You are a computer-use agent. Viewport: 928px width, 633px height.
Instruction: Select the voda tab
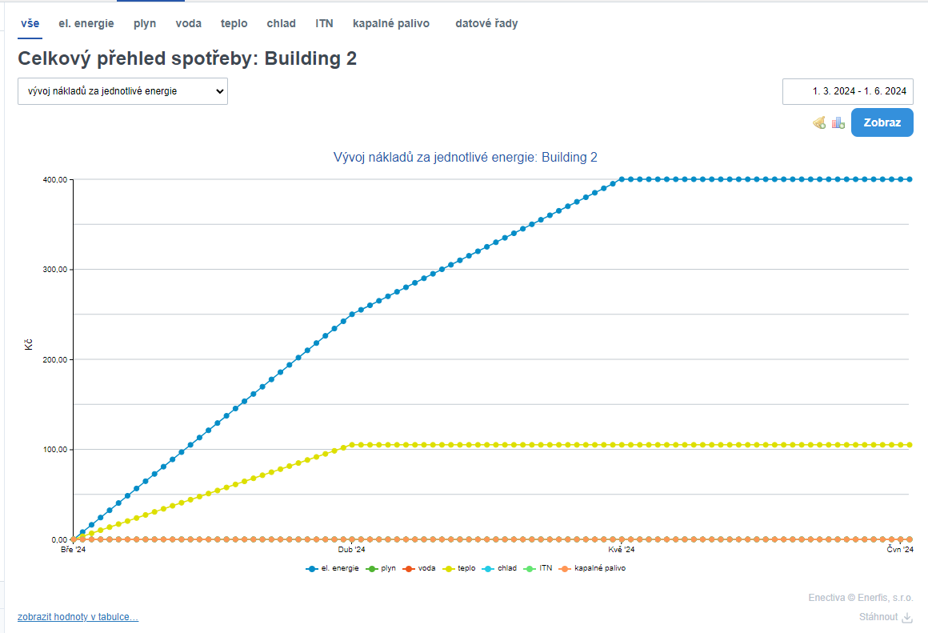189,24
